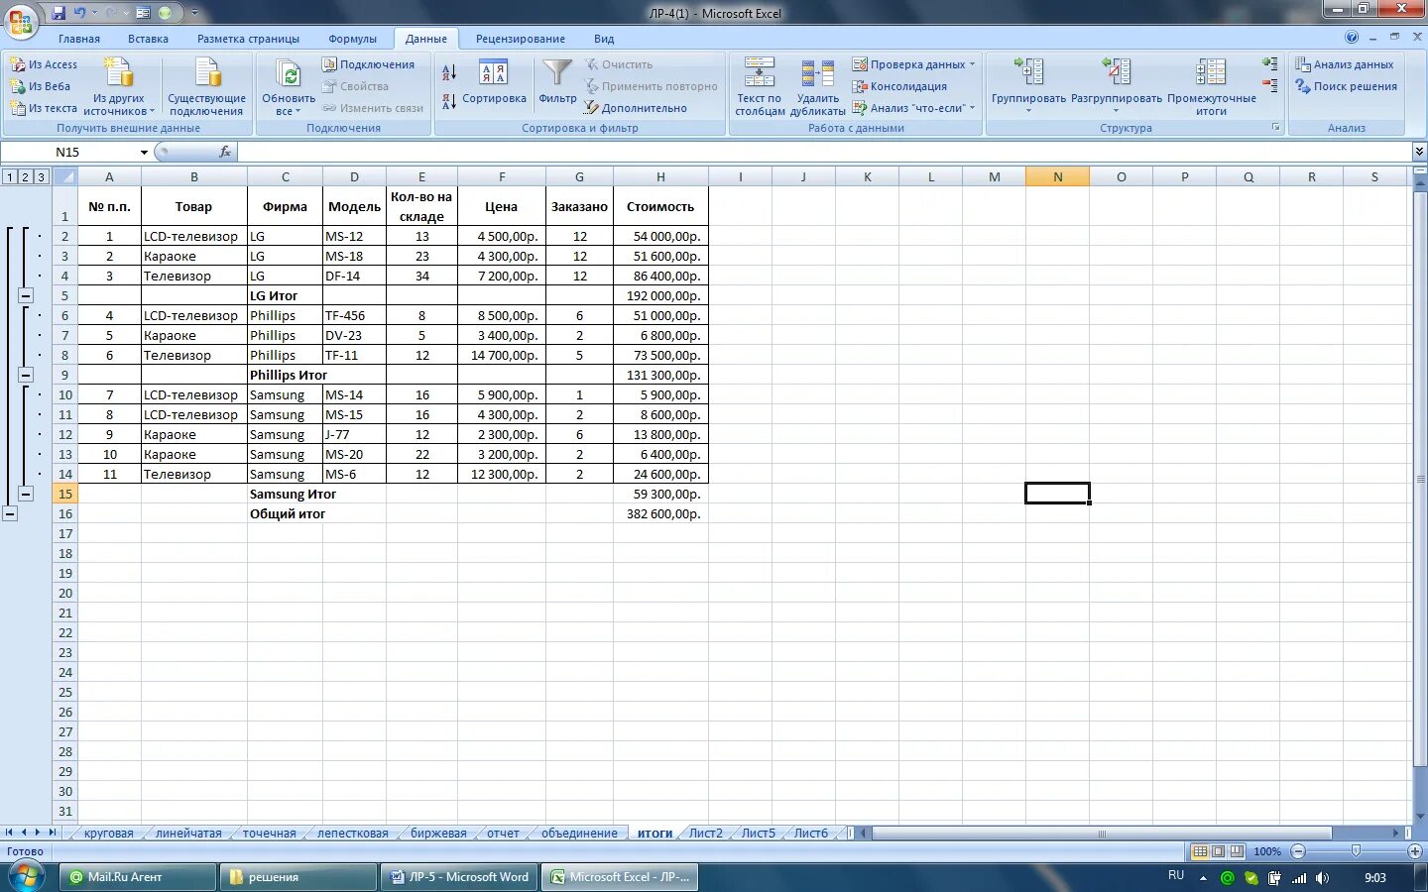Click the Name Box field N15
Screen dimensions: 1428x892
pyautogui.click(x=67, y=152)
